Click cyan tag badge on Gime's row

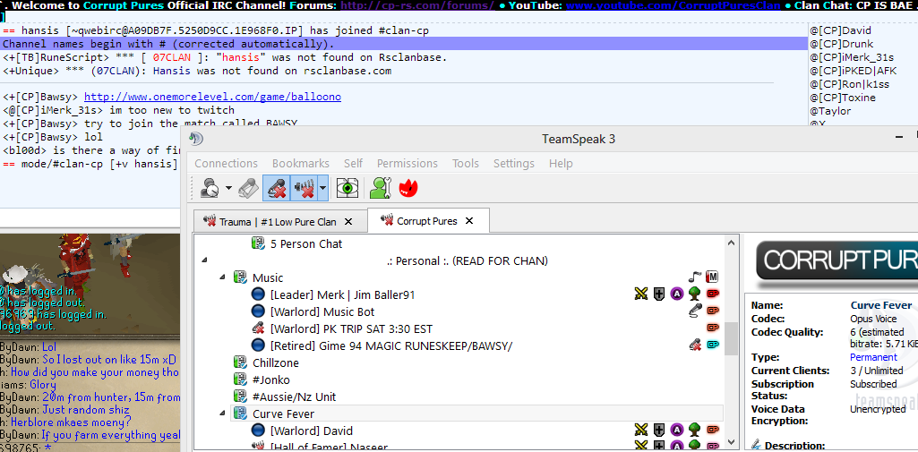point(713,345)
